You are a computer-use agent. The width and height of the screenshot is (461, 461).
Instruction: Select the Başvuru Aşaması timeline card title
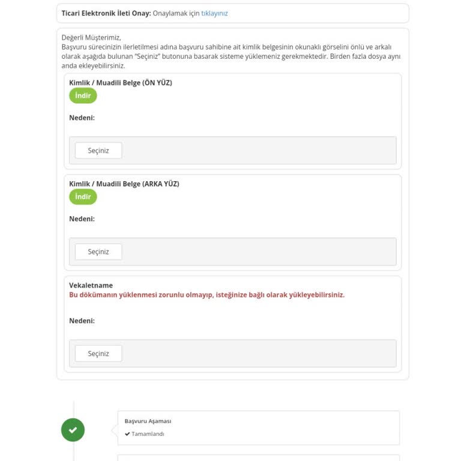(x=148, y=421)
